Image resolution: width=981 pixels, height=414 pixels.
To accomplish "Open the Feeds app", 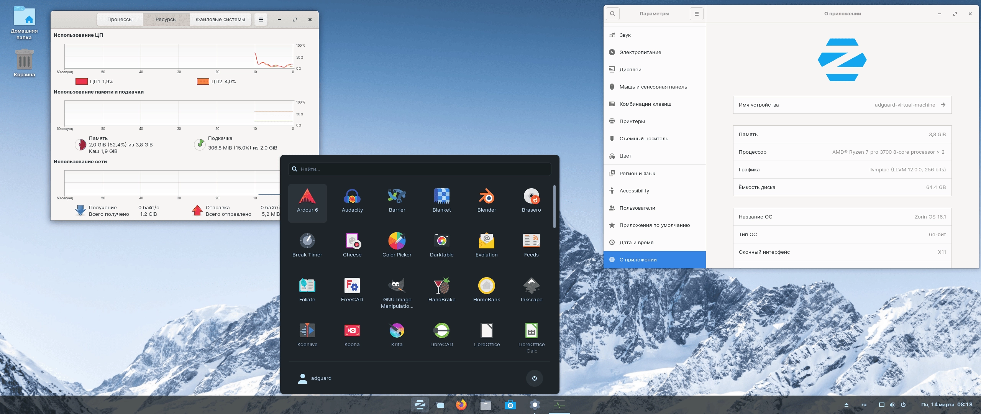I will point(532,248).
